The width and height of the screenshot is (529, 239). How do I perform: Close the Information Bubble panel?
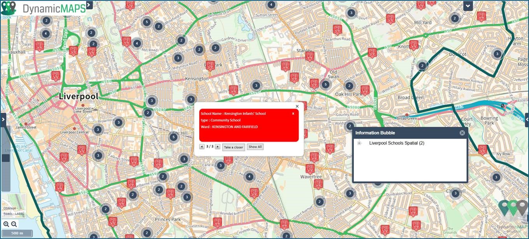[x=462, y=133]
